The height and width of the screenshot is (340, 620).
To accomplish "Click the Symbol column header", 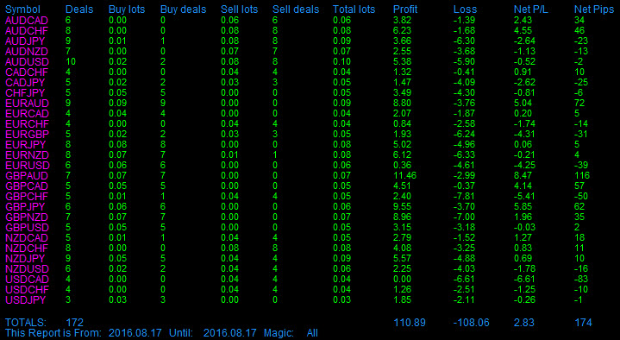I will (22, 9).
